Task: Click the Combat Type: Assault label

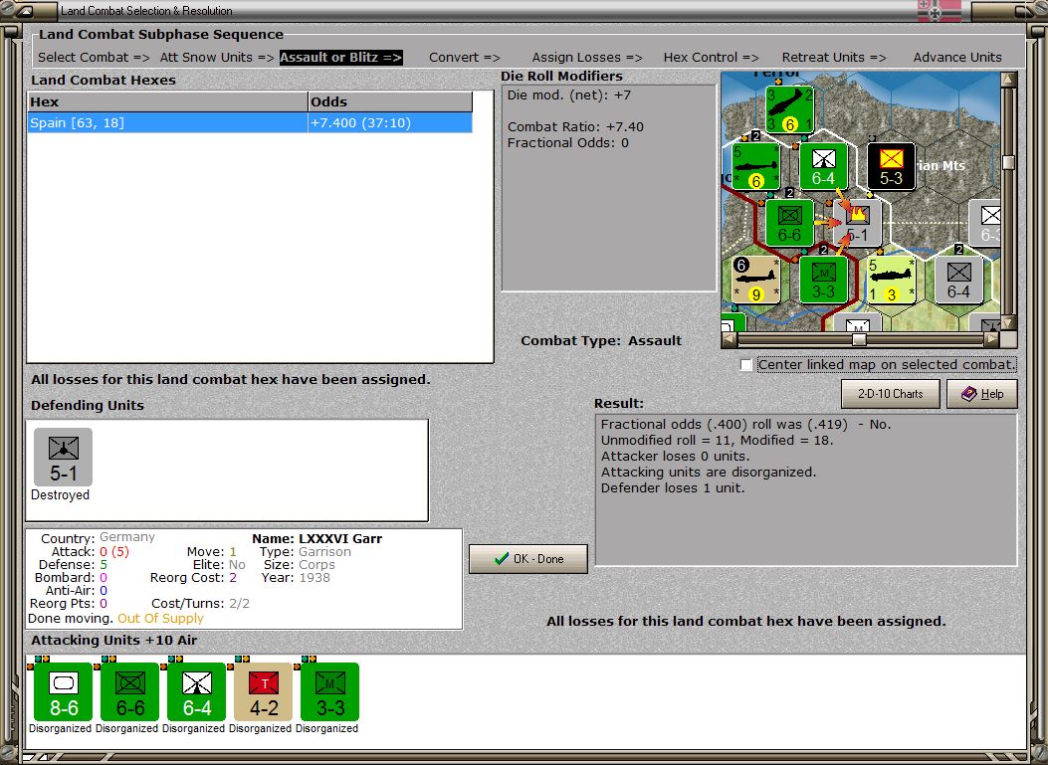Action: pyautogui.click(x=601, y=341)
